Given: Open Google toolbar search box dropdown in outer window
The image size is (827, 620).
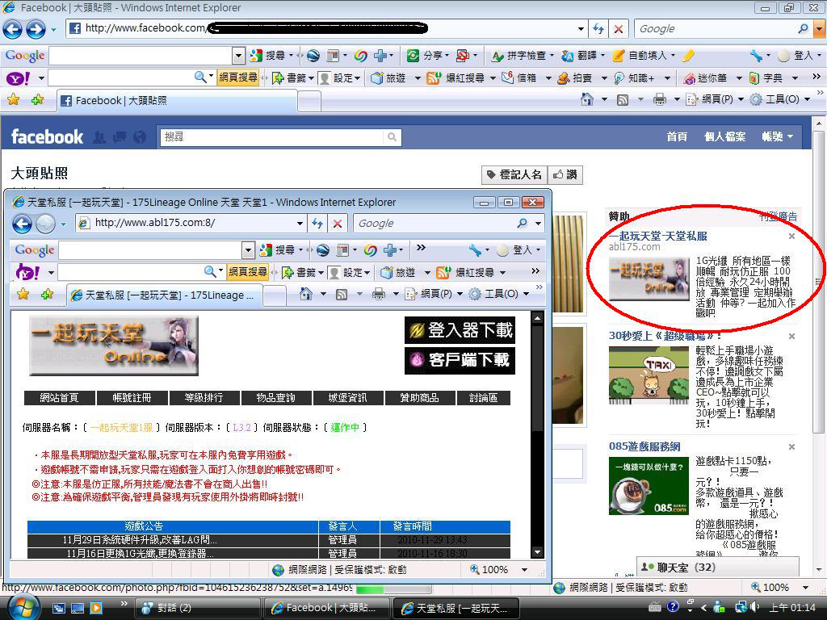Looking at the screenshot, I should click(238, 56).
